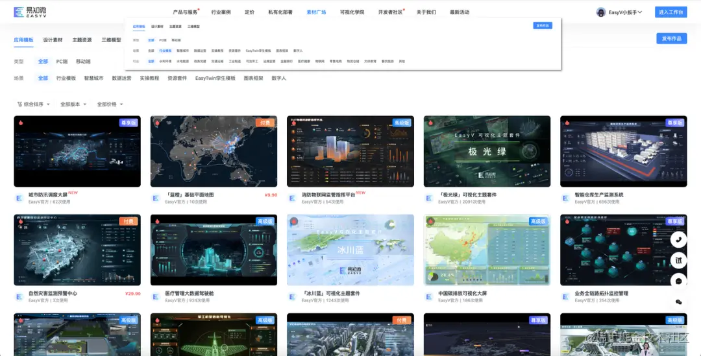Open the「极光绿」可视化主题套件 thumbnail
This screenshot has width=701, height=356.
[x=487, y=152]
